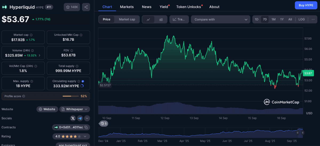The width and height of the screenshot is (320, 146).
Task: Select the All time range
Action: pos(290,19)
